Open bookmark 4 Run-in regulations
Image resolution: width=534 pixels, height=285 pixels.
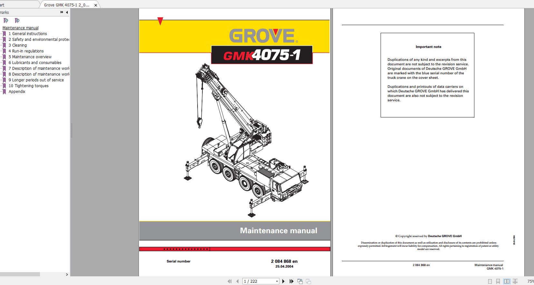tap(26, 51)
